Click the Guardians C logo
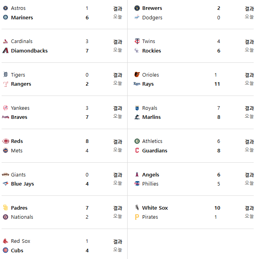 (x=137, y=150)
